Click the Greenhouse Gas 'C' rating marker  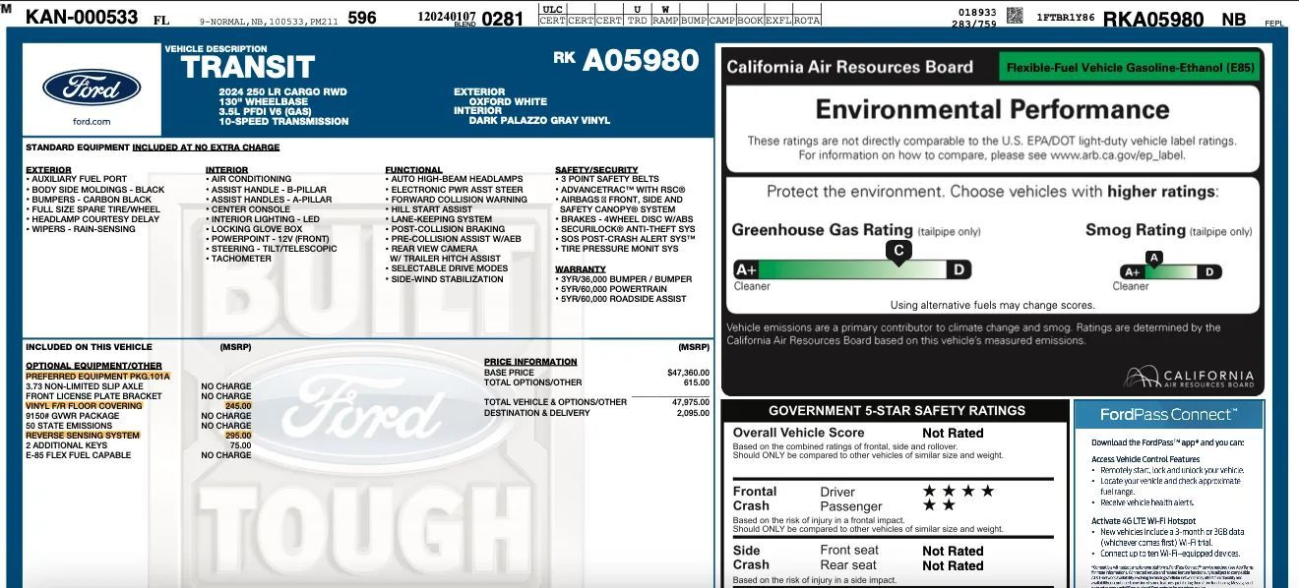[897, 251]
